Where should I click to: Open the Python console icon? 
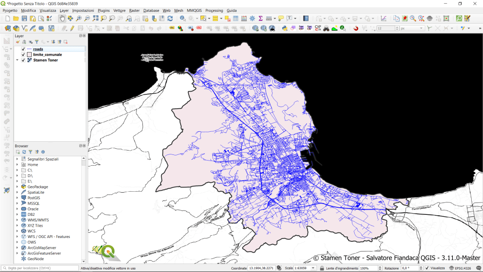[x=285, y=28]
